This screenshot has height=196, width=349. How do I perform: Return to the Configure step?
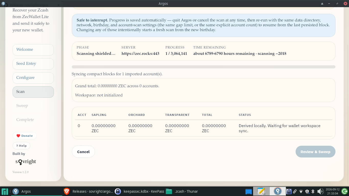pyautogui.click(x=33, y=78)
